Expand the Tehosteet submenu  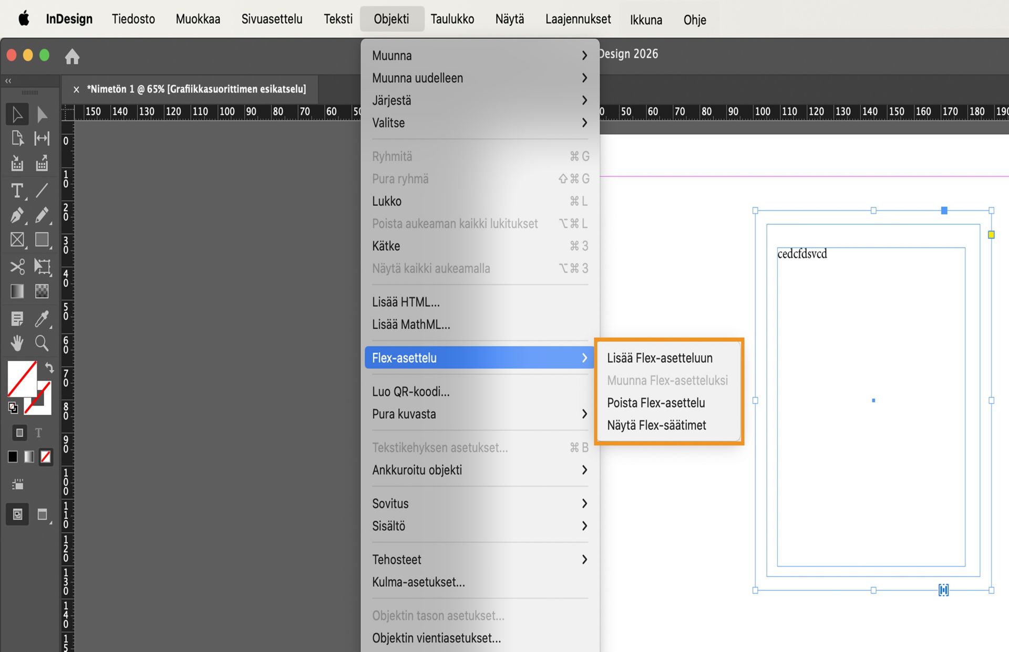click(479, 560)
